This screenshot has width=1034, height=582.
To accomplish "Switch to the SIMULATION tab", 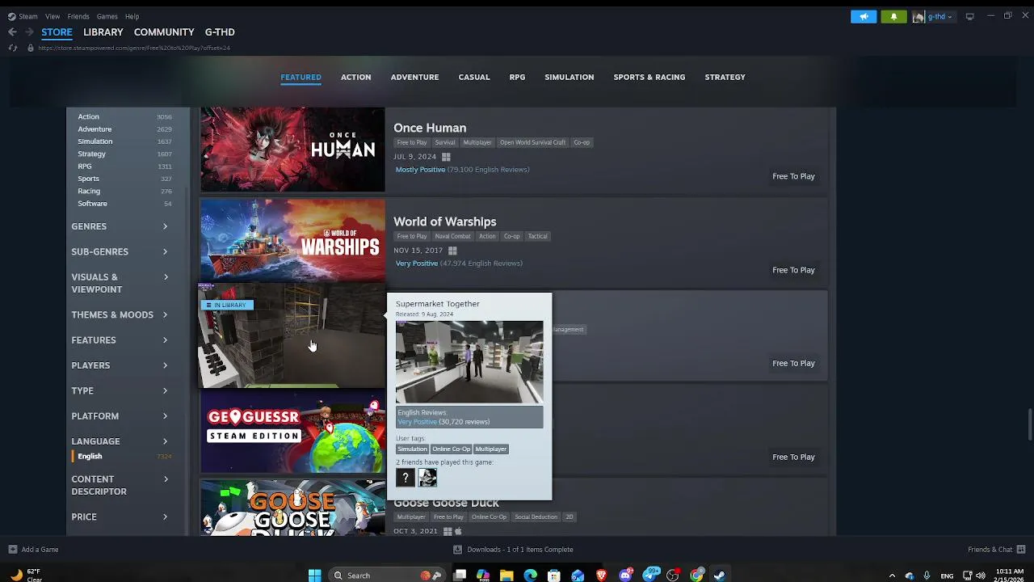I will click(569, 77).
